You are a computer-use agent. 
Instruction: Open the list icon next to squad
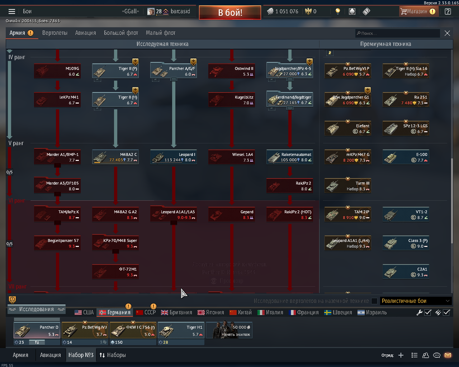414,355
